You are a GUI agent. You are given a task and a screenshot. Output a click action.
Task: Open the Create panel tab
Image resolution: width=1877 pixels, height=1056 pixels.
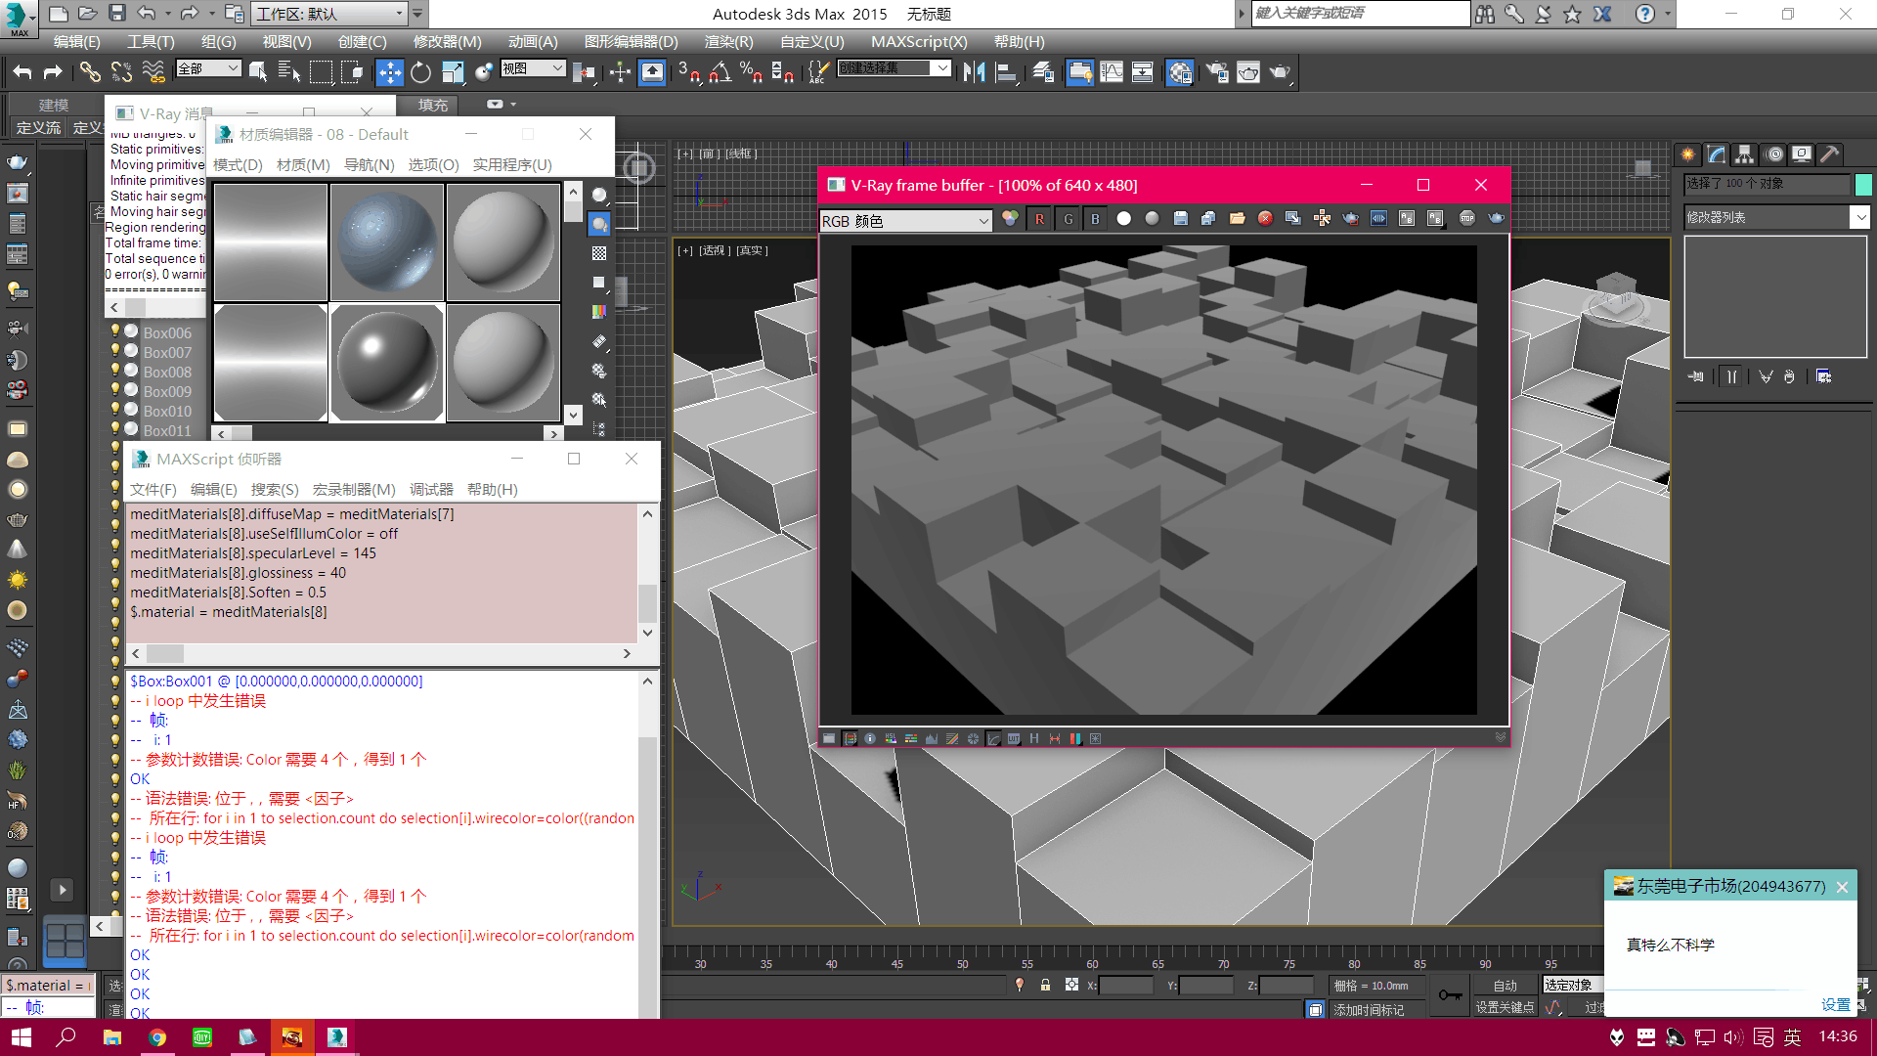[x=1688, y=154]
